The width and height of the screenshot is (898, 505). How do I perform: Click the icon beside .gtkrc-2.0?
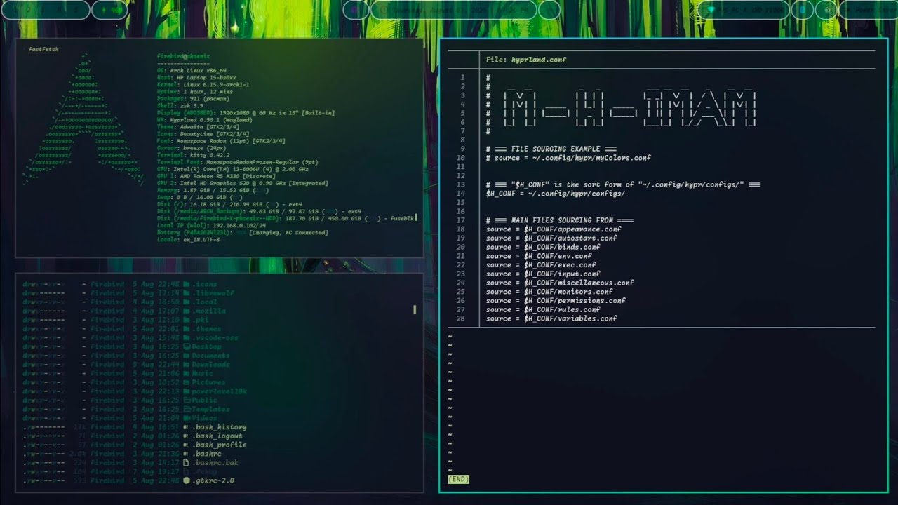click(187, 480)
